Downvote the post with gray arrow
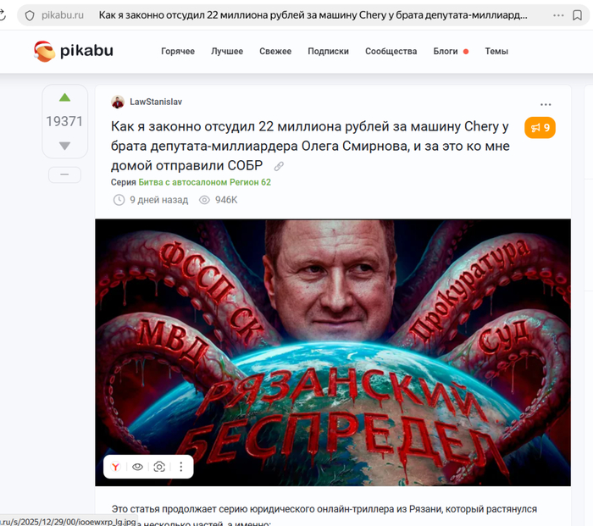The width and height of the screenshot is (593, 526). (64, 146)
